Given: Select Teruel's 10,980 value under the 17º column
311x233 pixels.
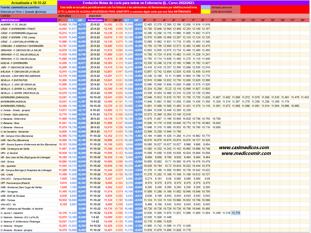Looking at the screenshot, I should 295,106.
